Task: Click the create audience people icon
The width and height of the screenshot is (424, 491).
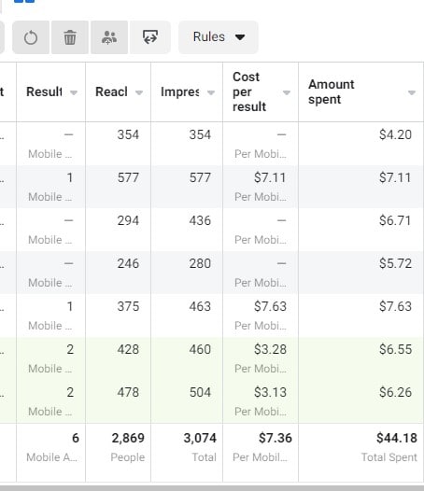Action: [109, 37]
